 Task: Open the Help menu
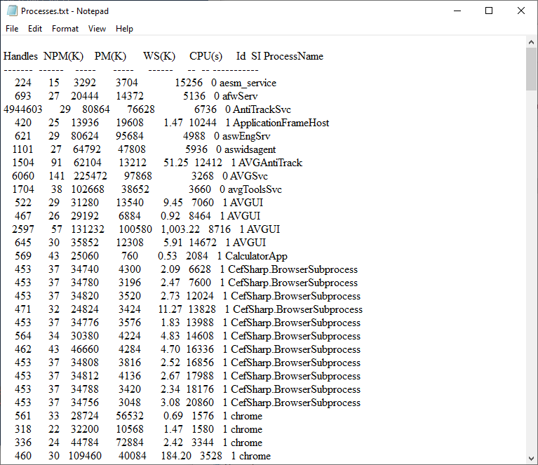point(124,29)
